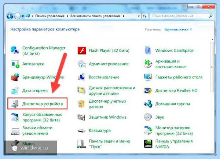Click the scrollbar down arrow
This screenshot has height=159, width=220.
pos(212,151)
